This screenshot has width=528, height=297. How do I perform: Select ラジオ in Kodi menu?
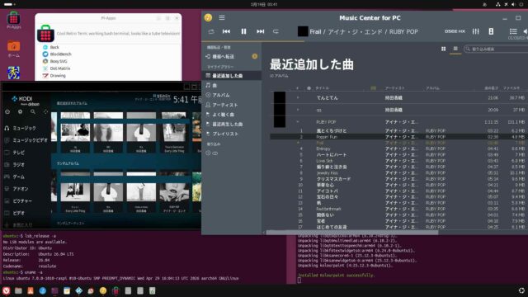coord(18,165)
